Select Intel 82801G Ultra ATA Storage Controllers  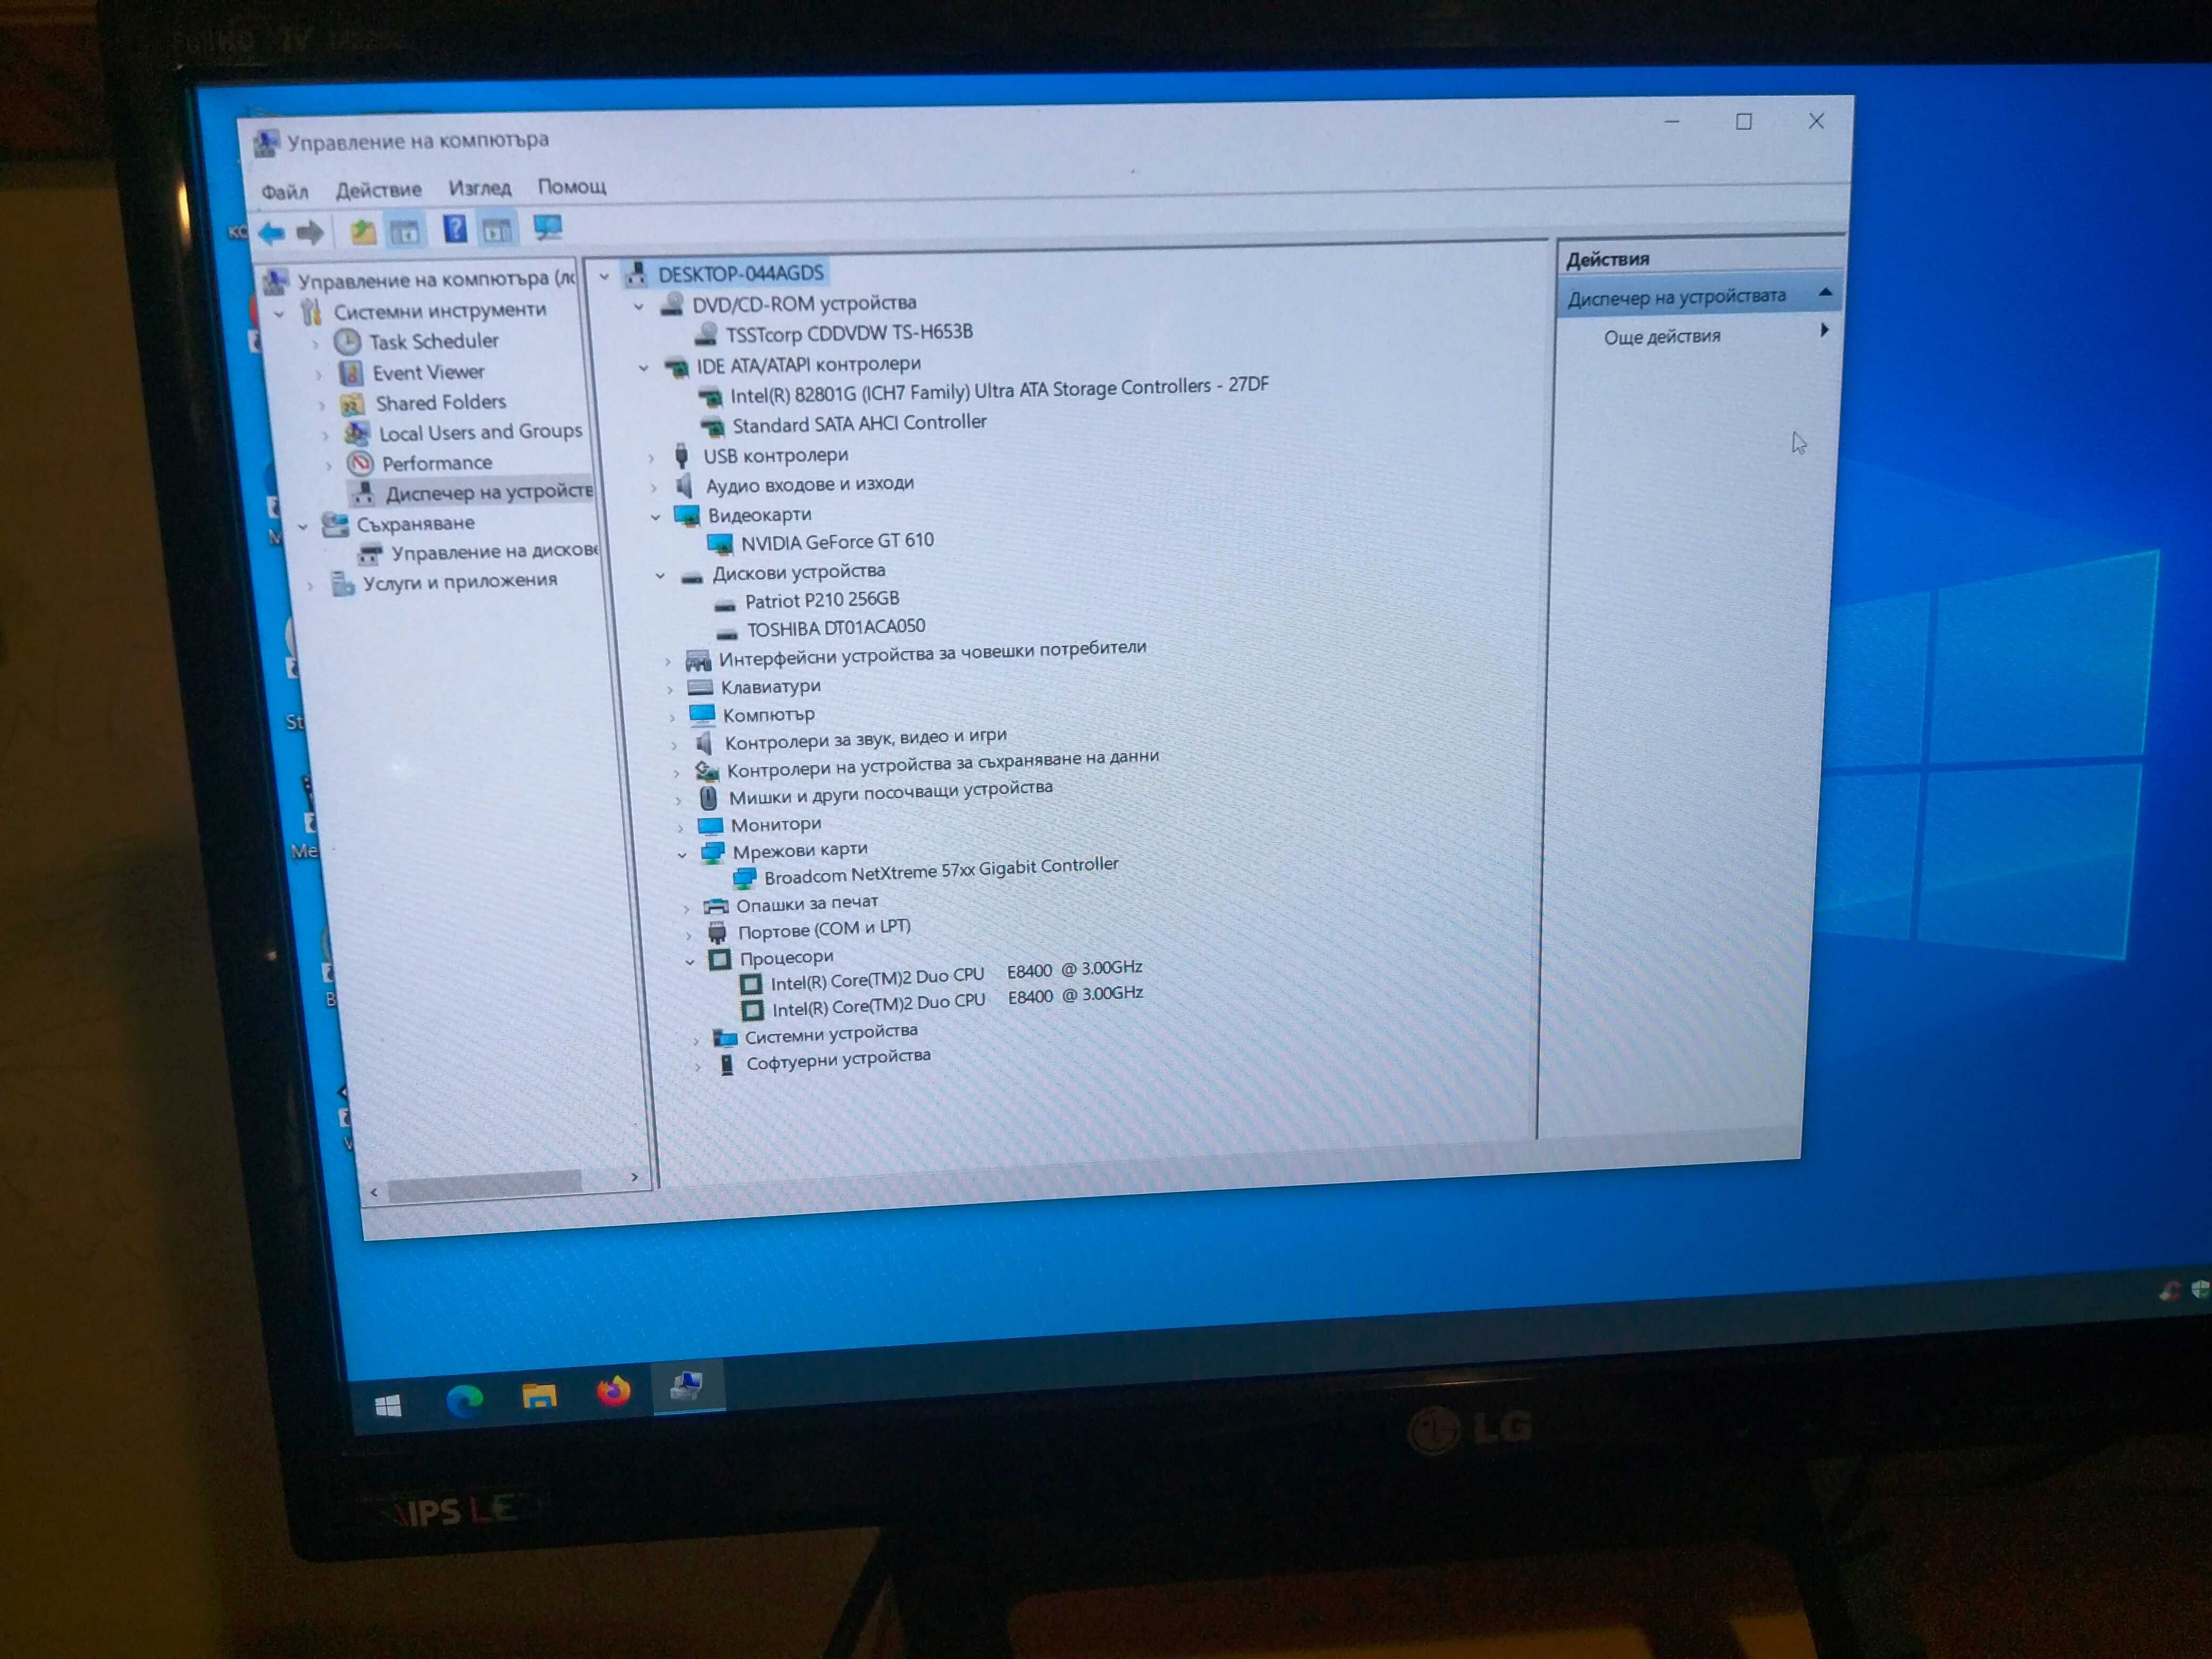pos(999,389)
